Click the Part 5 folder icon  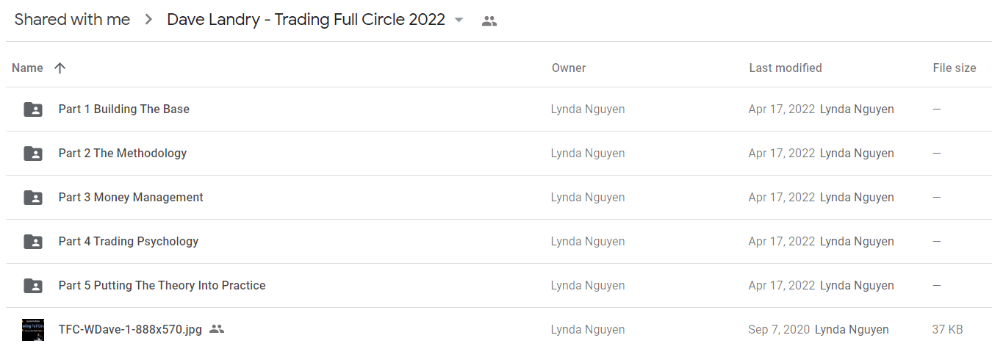point(33,286)
